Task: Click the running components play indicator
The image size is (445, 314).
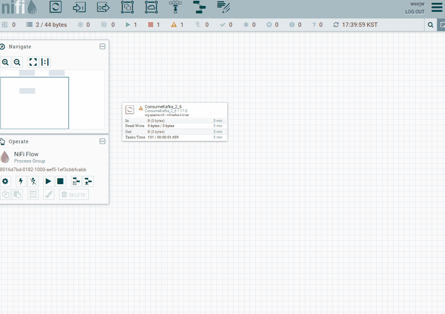Action: tap(131, 25)
